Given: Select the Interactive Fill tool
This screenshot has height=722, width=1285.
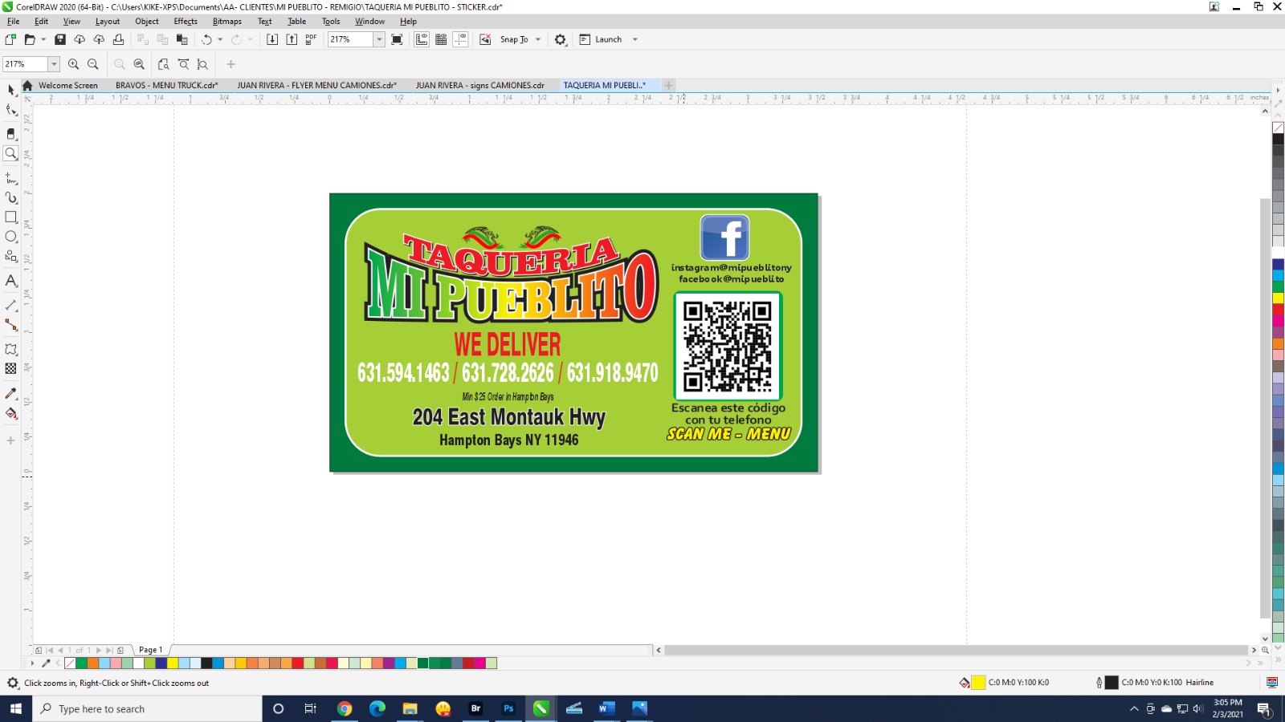Looking at the screenshot, I should pyautogui.click(x=10, y=413).
